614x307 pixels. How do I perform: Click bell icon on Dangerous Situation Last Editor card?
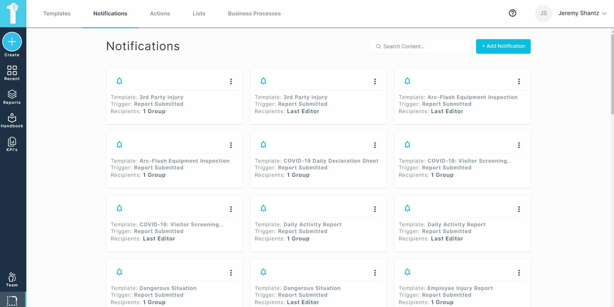pos(263,272)
